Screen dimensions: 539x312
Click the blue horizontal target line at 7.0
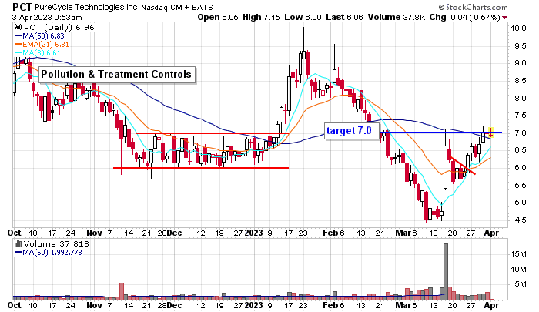tap(440, 133)
